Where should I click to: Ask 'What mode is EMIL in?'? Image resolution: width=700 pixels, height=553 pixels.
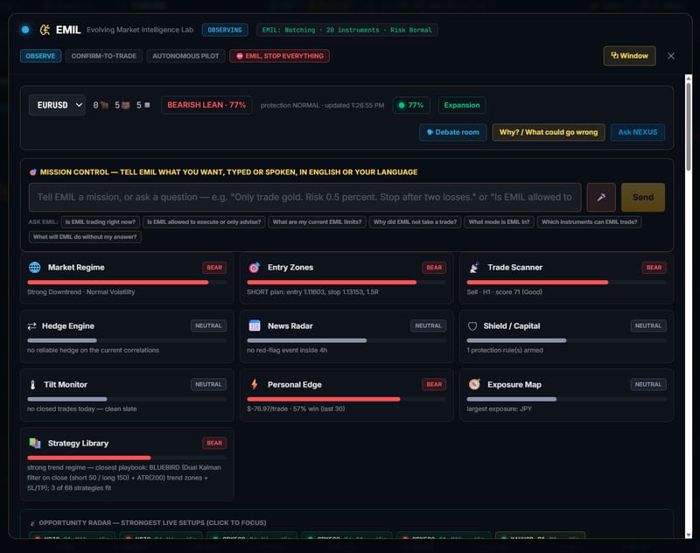[499, 222]
